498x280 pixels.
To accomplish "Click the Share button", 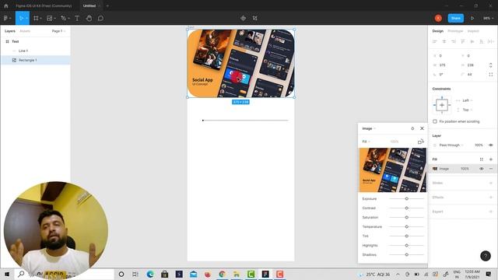I will coord(456,18).
